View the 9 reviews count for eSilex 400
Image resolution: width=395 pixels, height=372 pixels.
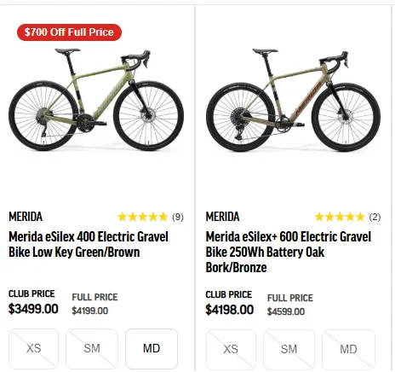click(178, 217)
